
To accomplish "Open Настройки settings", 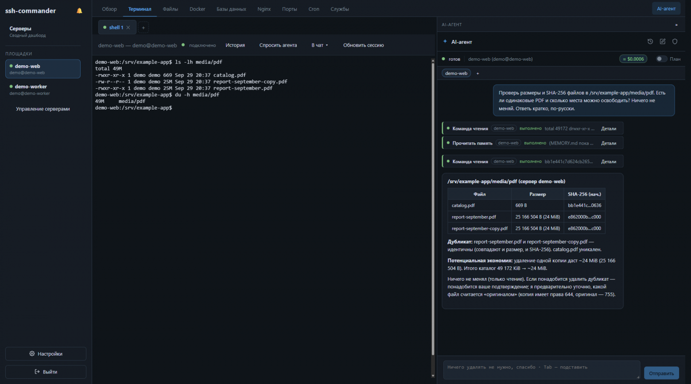I will 46,354.
